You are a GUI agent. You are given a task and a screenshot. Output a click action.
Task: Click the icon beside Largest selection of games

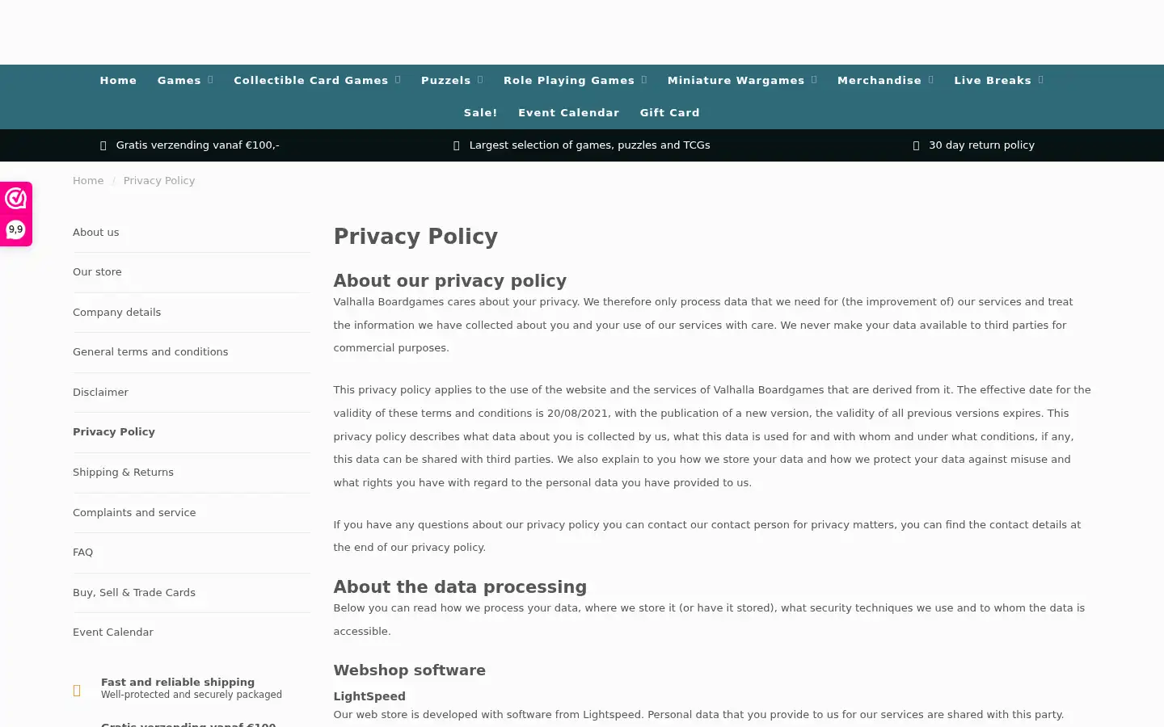(x=457, y=145)
